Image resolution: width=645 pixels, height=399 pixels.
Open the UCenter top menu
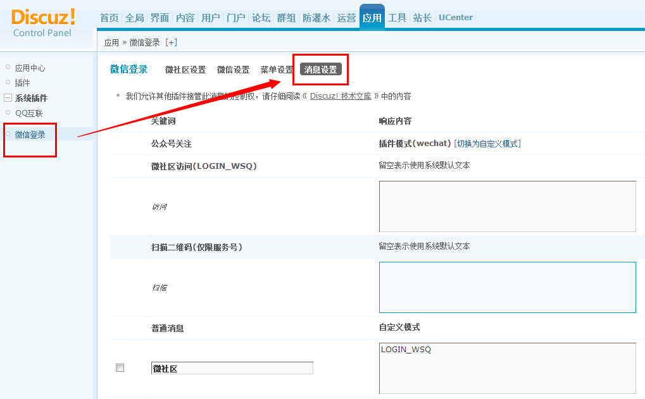pos(456,18)
